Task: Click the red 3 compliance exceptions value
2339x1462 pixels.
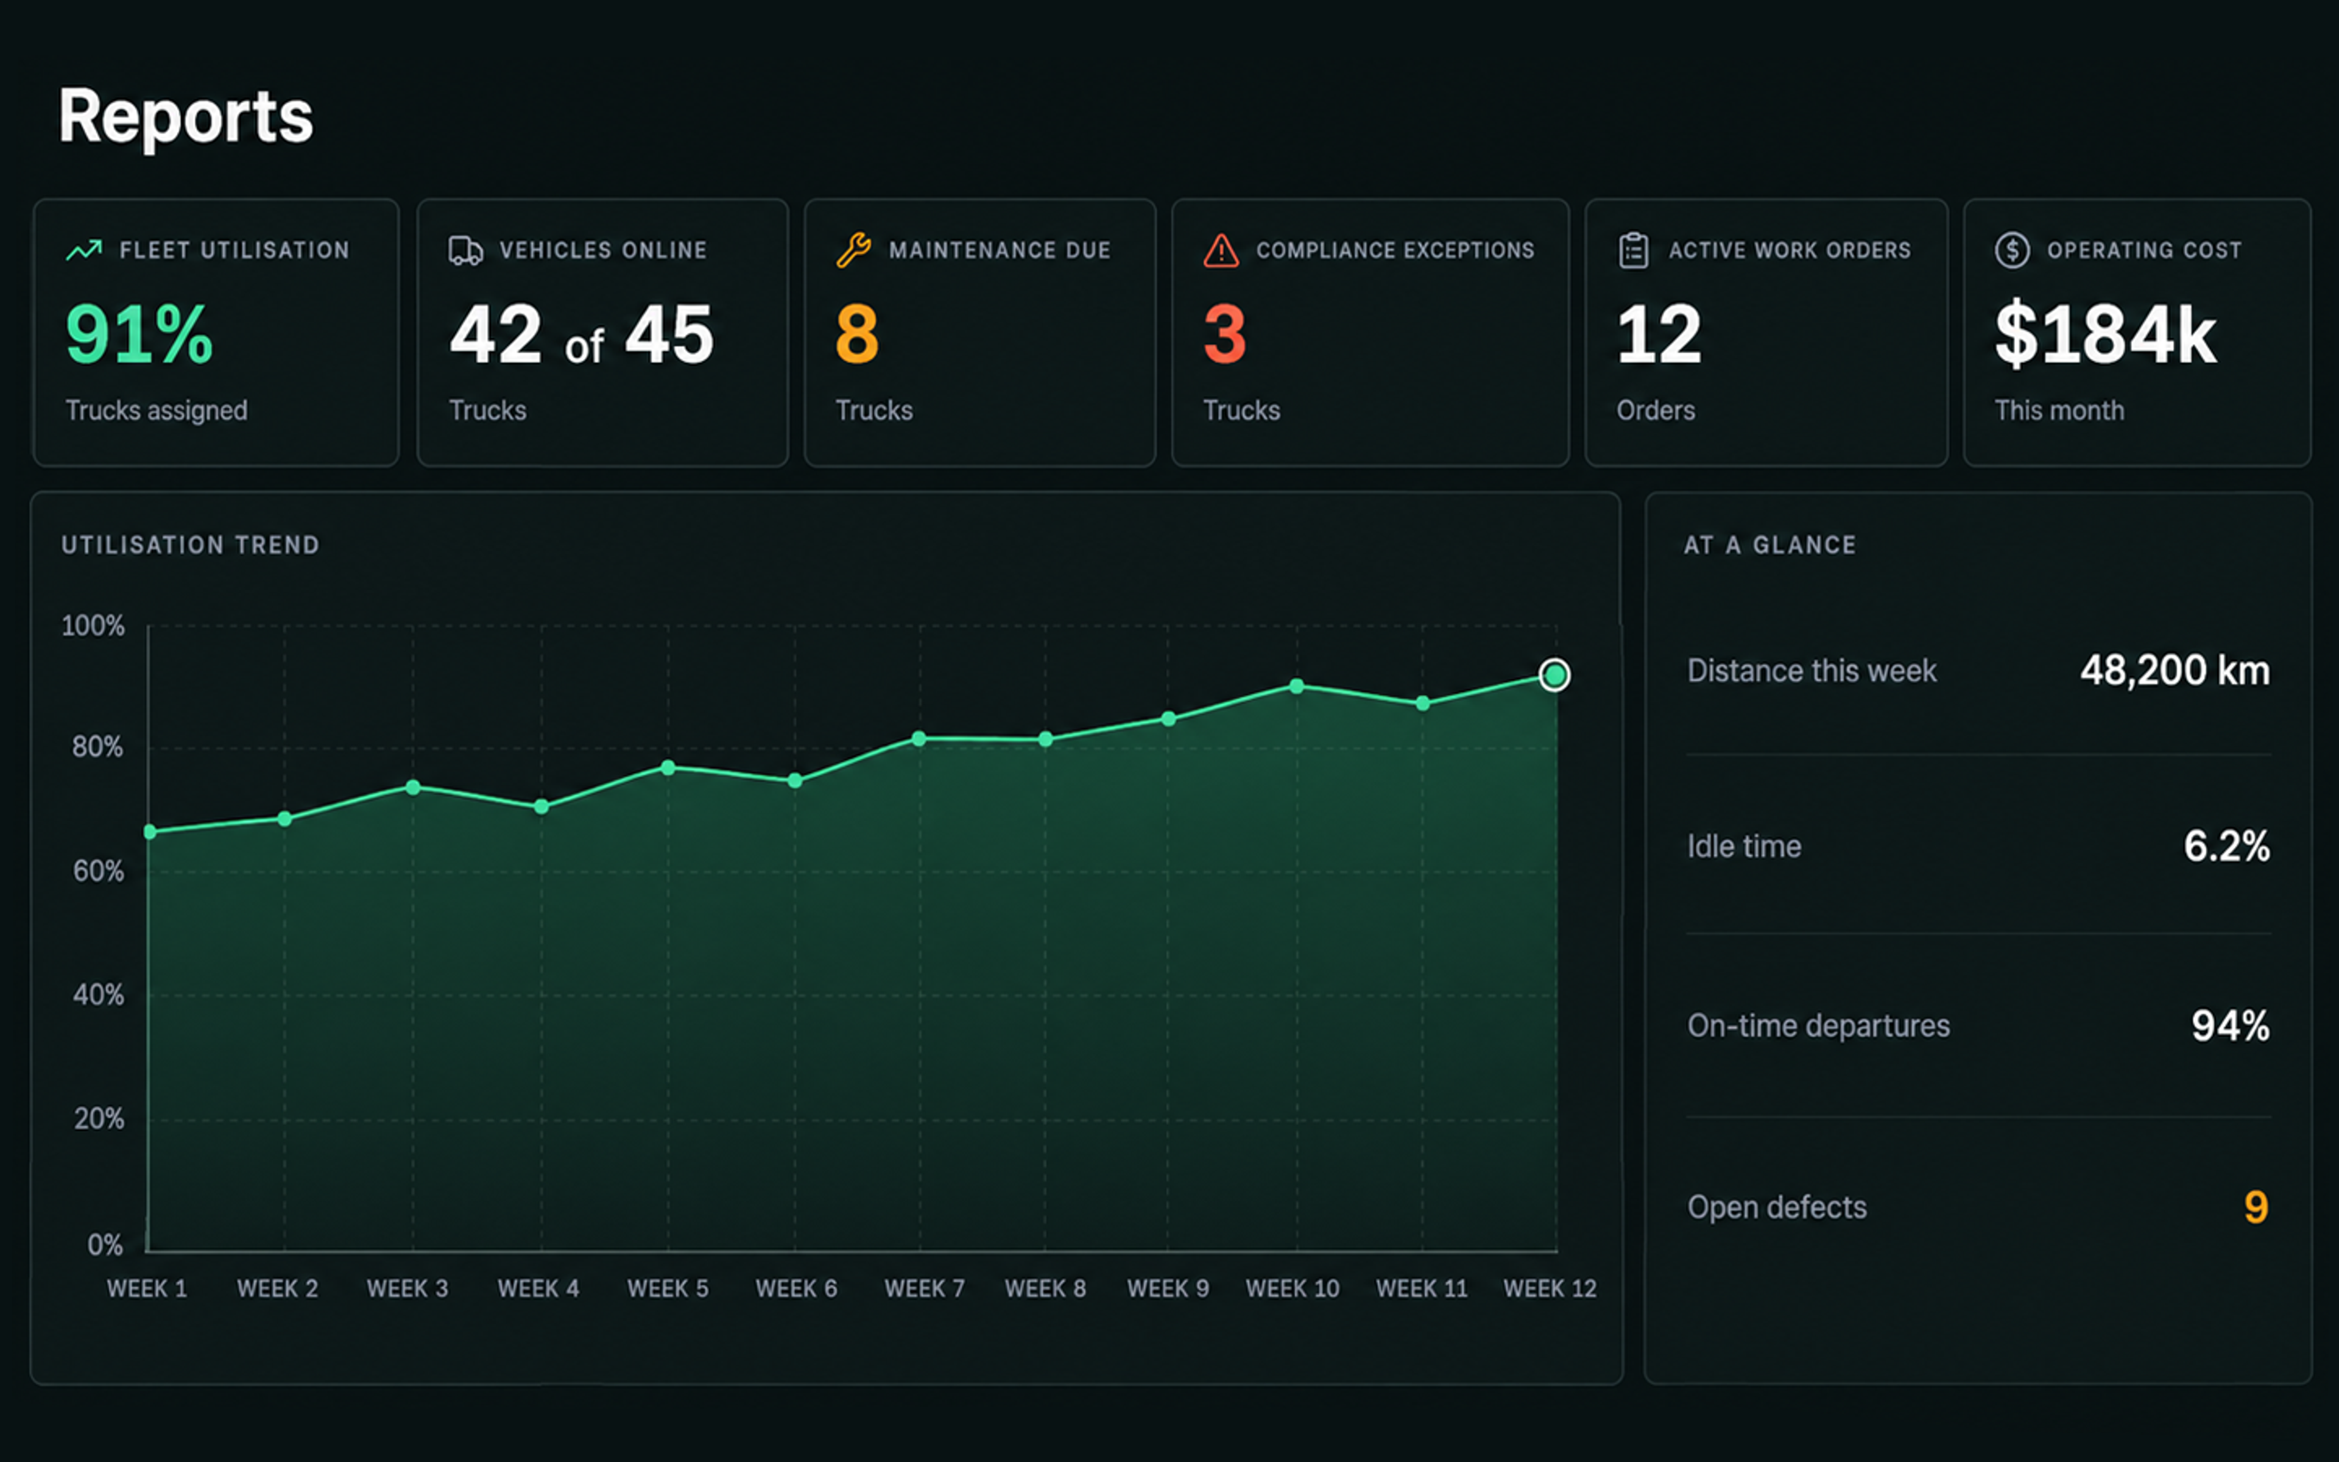Action: tap(1224, 334)
